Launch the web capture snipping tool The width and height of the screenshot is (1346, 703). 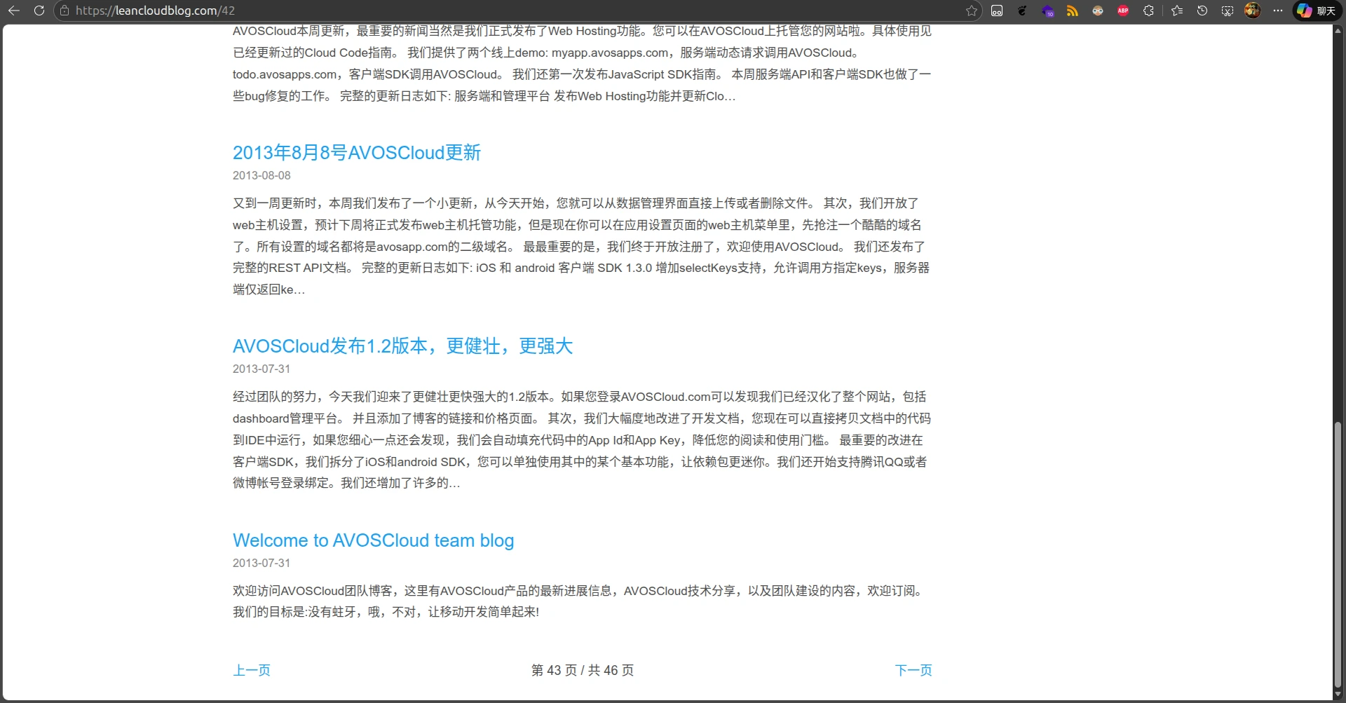point(1228,11)
